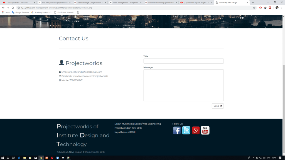Viewport: 285px width, 160px height.
Task: Toggle the bookmark star in the address bar
Action: [254, 8]
